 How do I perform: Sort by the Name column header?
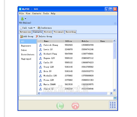[53, 41]
